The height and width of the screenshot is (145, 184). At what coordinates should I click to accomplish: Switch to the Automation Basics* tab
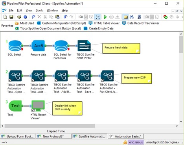tap(125, 136)
